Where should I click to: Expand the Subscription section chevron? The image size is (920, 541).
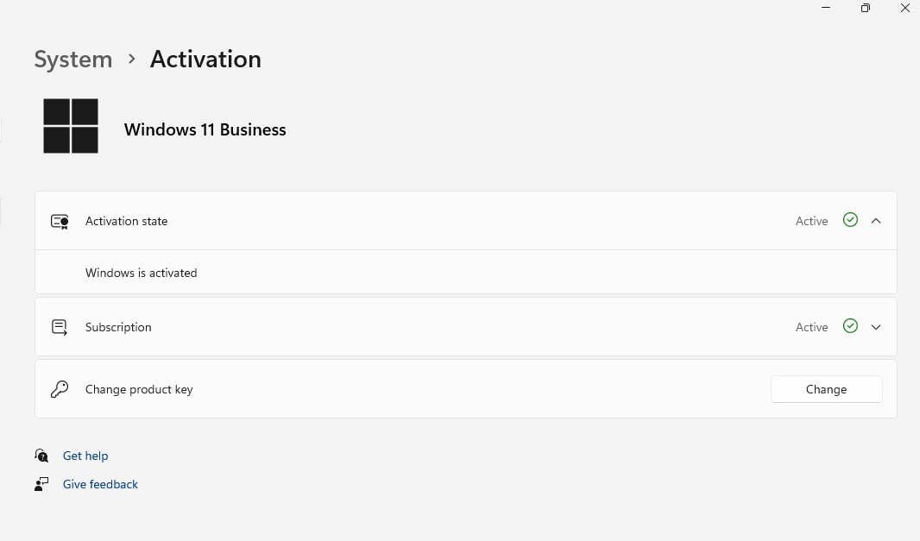tap(876, 327)
